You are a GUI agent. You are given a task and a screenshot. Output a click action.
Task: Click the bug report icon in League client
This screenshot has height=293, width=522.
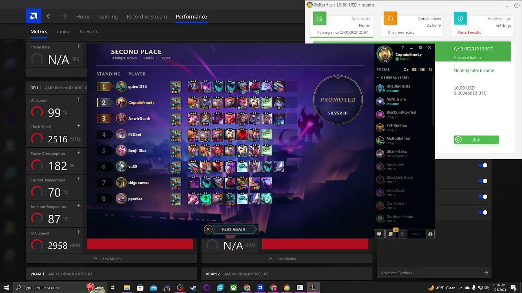tap(430, 234)
